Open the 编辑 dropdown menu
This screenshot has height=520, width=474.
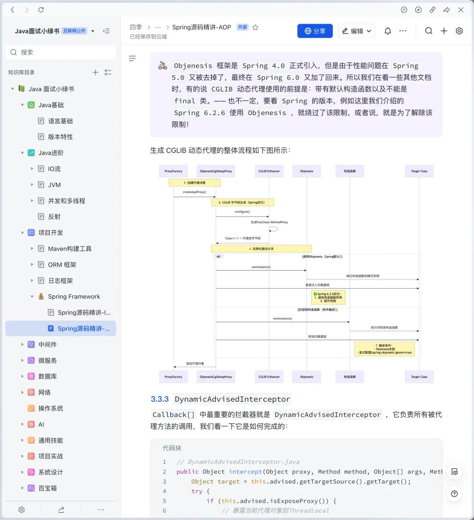point(368,31)
